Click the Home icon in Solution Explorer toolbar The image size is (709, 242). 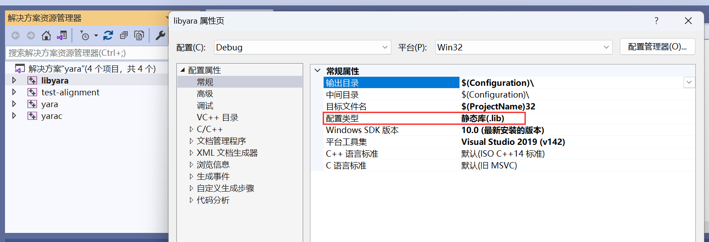pos(46,35)
